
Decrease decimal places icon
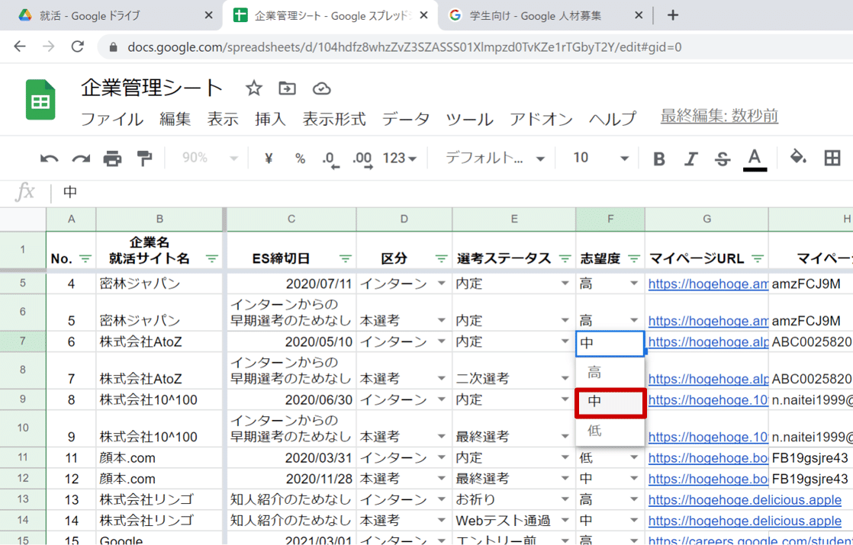coord(330,159)
